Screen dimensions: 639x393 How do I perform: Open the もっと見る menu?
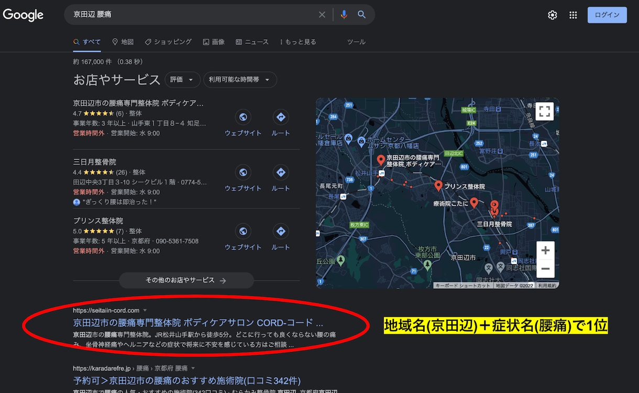(298, 42)
